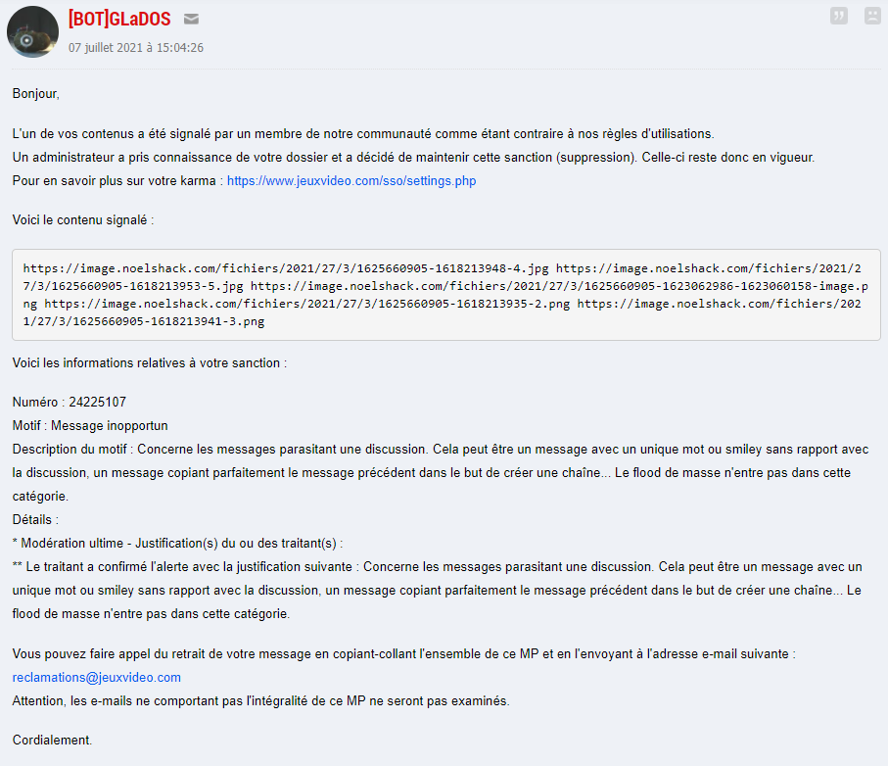Open the [BOT]GLaDOS username profile

coord(119,20)
